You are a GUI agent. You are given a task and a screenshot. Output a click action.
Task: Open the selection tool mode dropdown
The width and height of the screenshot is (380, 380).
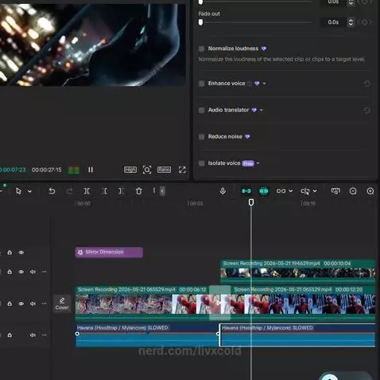(x=29, y=191)
